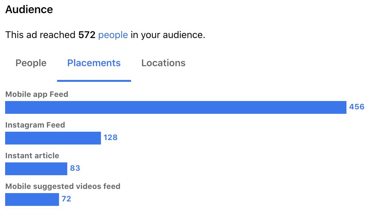Select the Mobile app Feed bar
The width and height of the screenshot is (382, 211).
pos(176,107)
